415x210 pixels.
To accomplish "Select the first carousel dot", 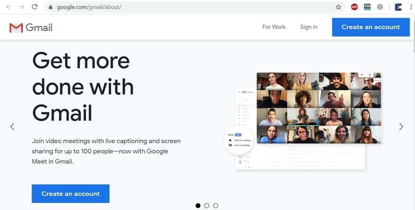I will point(198,205).
